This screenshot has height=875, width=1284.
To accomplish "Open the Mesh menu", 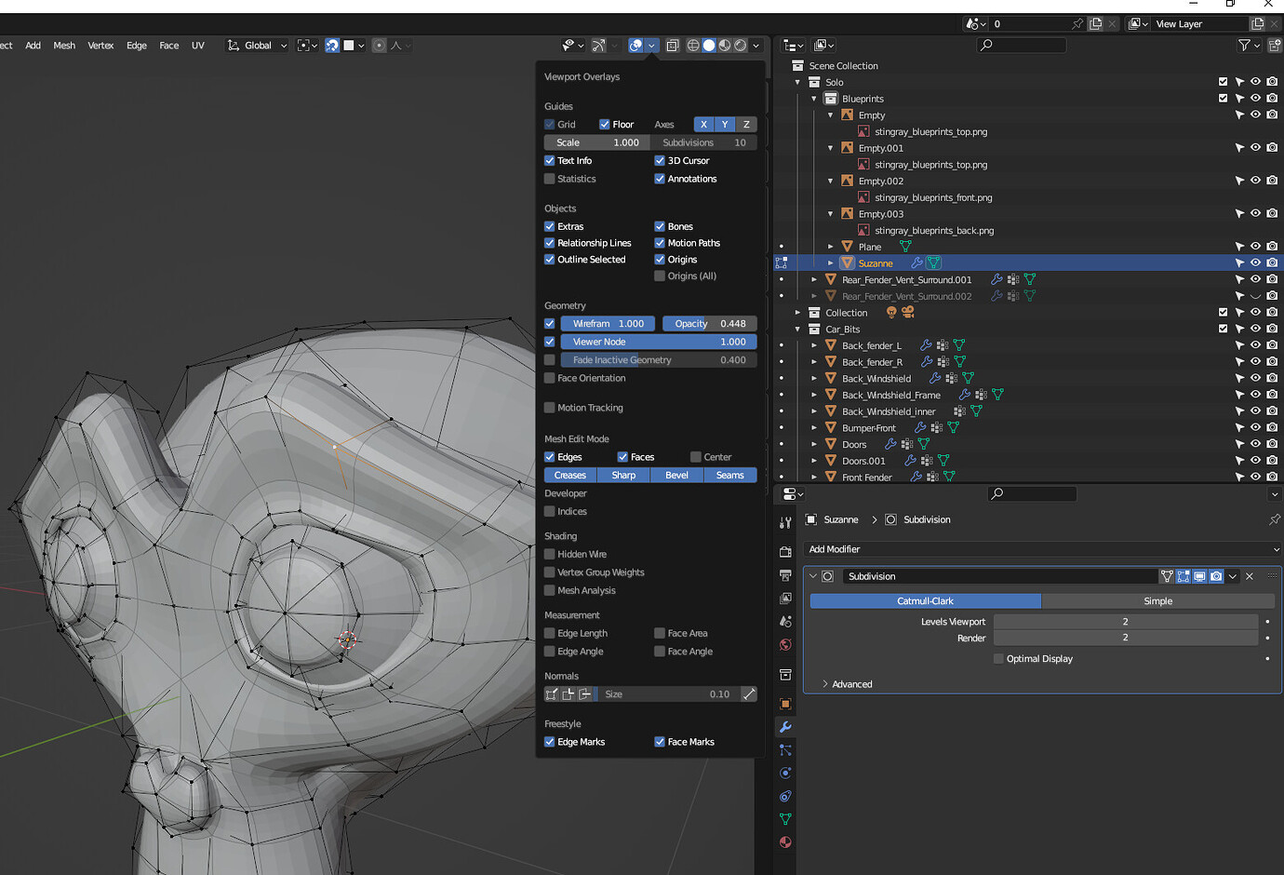I will click(64, 45).
